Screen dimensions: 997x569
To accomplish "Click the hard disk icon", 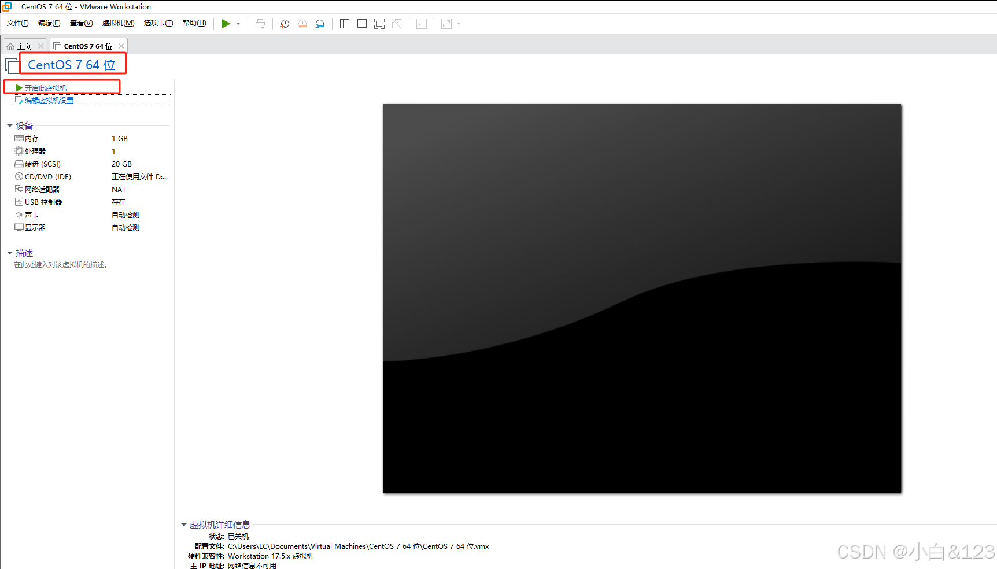I will [x=19, y=164].
